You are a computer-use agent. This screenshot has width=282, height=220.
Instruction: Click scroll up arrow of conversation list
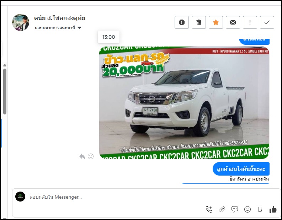[5, 65]
